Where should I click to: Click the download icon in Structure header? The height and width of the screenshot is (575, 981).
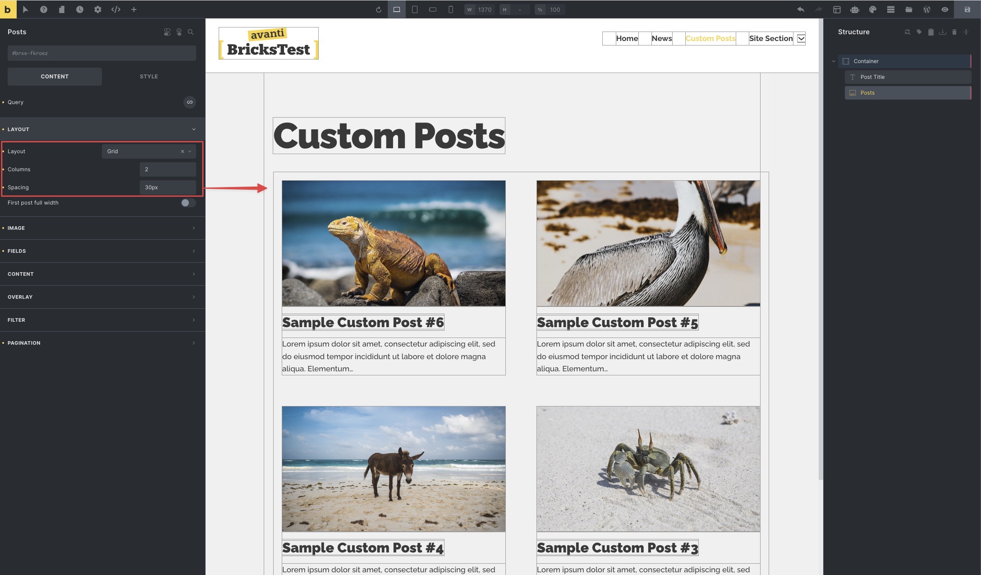(943, 32)
